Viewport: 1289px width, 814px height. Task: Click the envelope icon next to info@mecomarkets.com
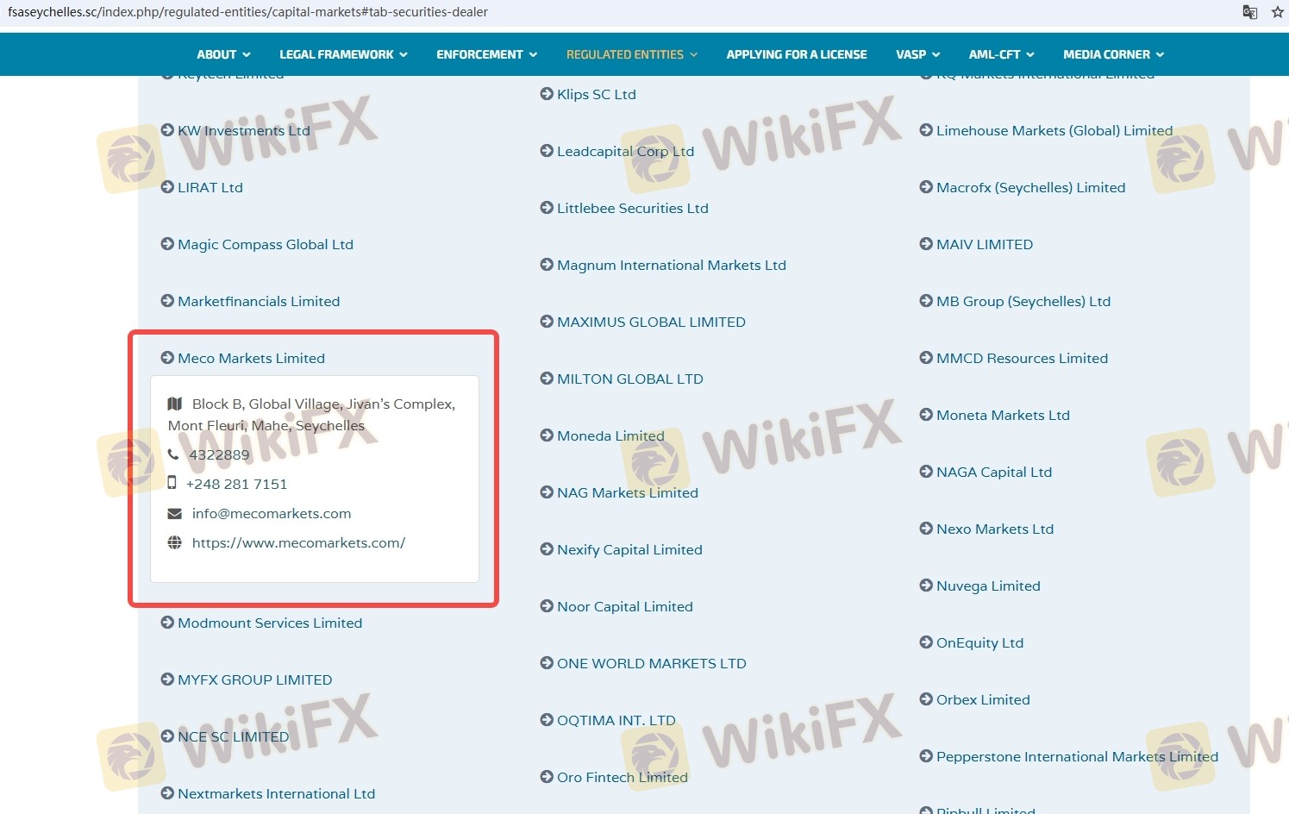[174, 514]
